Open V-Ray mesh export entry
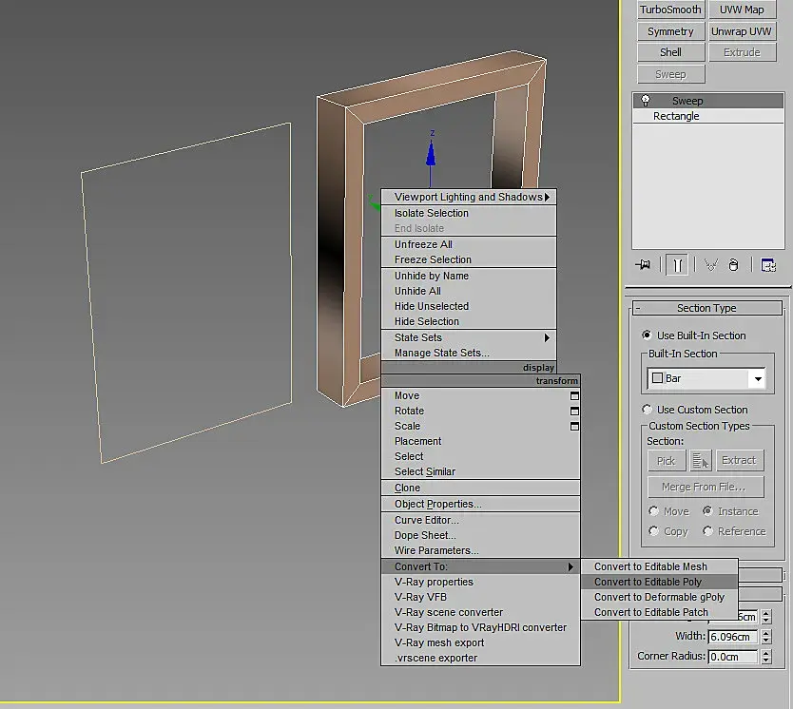This screenshot has height=709, width=793. pyautogui.click(x=480, y=642)
